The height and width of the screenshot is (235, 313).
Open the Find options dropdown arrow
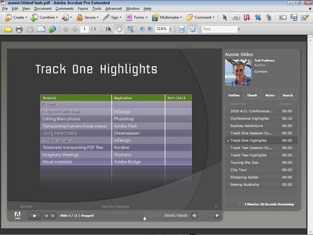click(x=239, y=29)
